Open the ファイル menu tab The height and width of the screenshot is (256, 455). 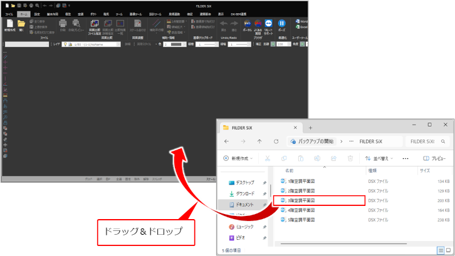click(9, 13)
